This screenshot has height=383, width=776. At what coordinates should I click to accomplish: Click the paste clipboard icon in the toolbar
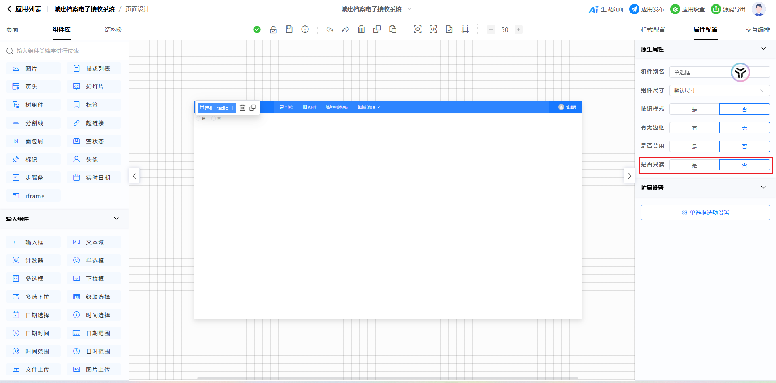tap(393, 29)
